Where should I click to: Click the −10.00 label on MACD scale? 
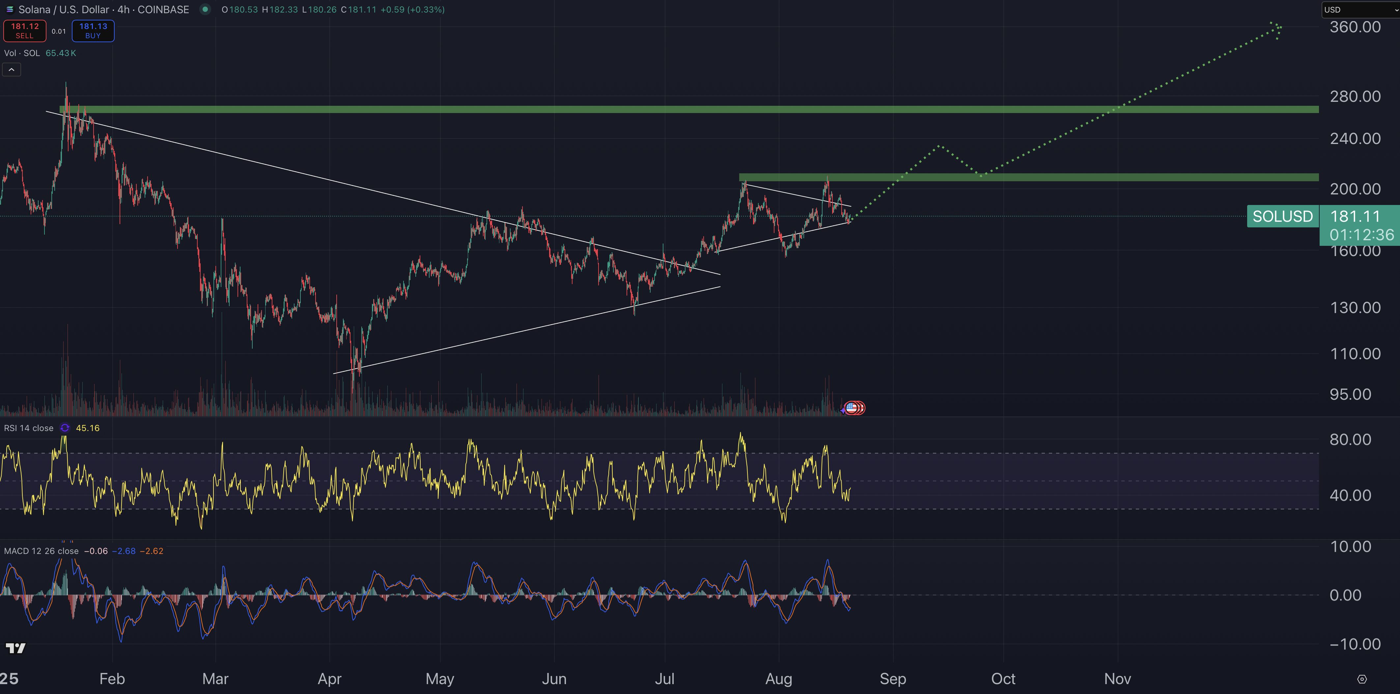pos(1355,645)
